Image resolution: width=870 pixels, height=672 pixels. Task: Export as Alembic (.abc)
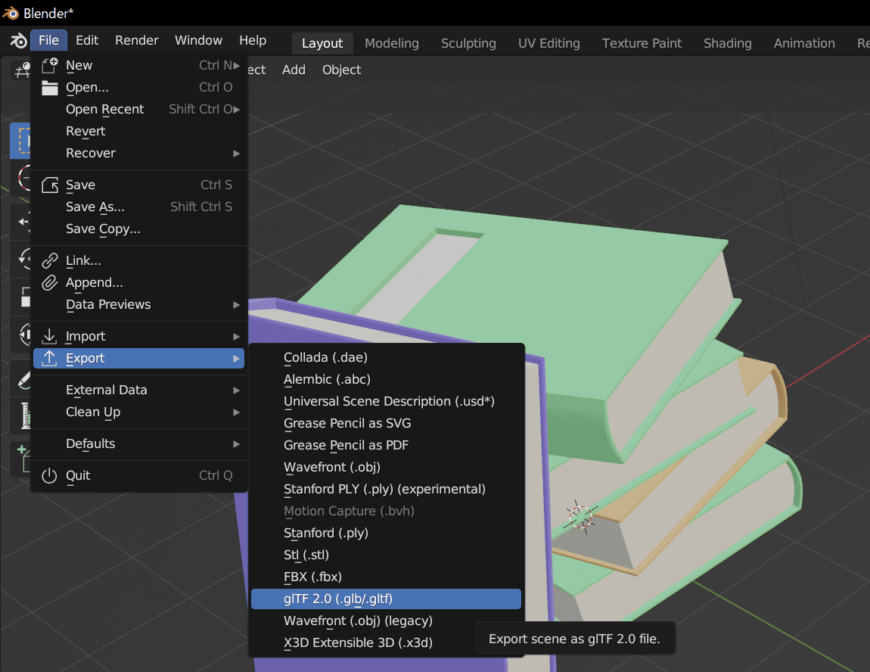coord(386,380)
